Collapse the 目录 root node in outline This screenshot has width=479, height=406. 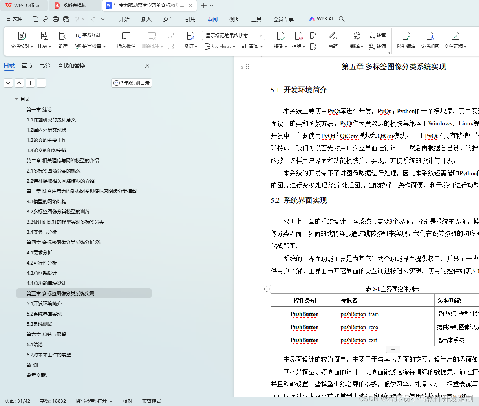click(16, 99)
